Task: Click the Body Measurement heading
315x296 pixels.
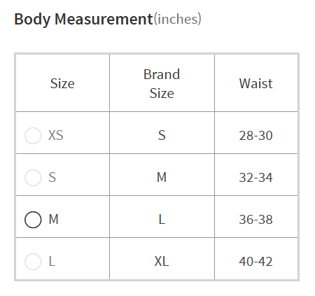Action: [x=83, y=19]
